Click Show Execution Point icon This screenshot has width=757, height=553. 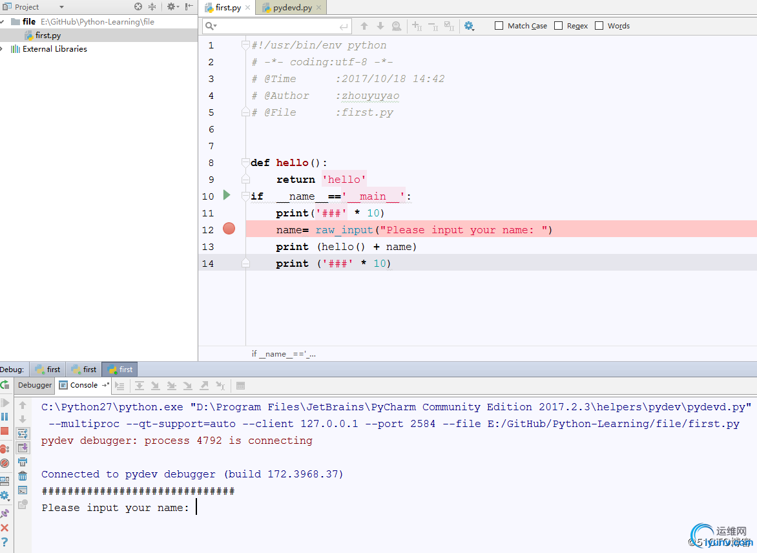pyautogui.click(x=119, y=386)
